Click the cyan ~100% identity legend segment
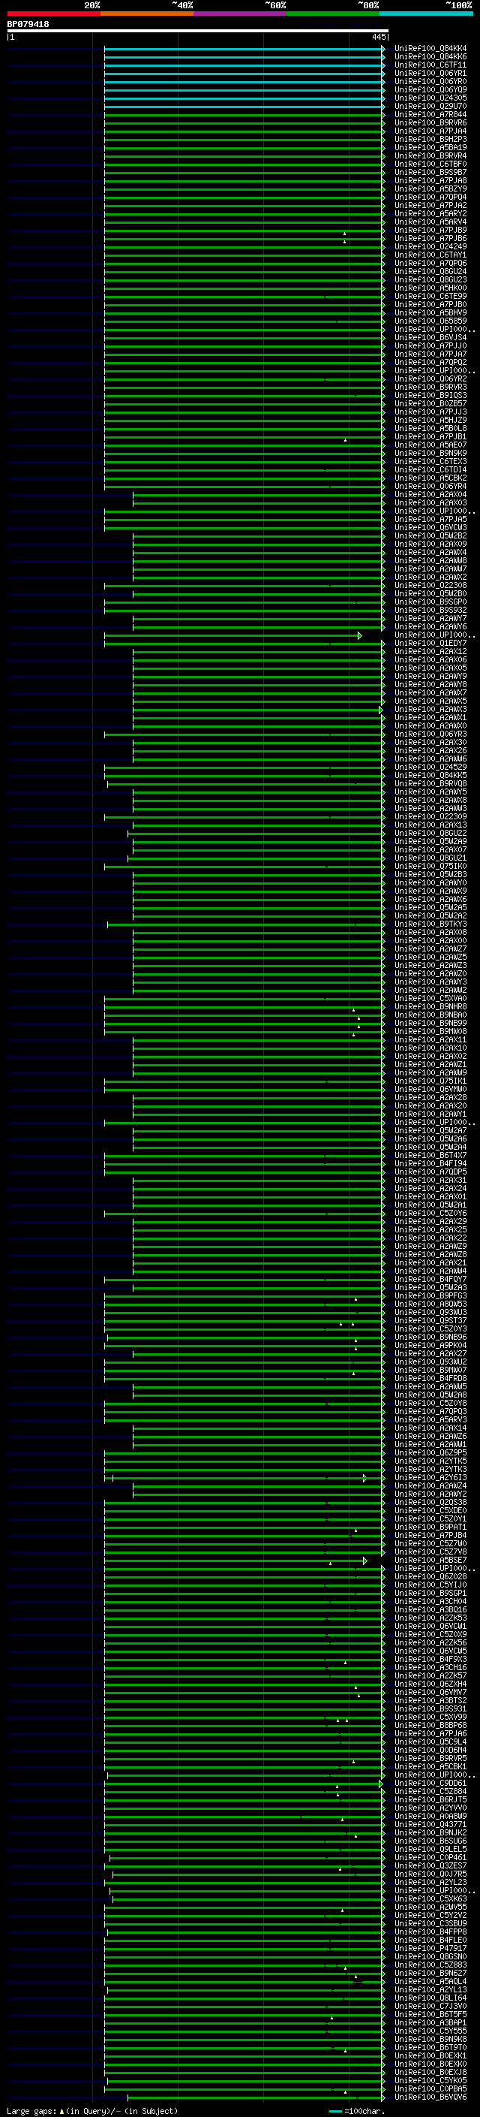480x2117 pixels. point(426,14)
